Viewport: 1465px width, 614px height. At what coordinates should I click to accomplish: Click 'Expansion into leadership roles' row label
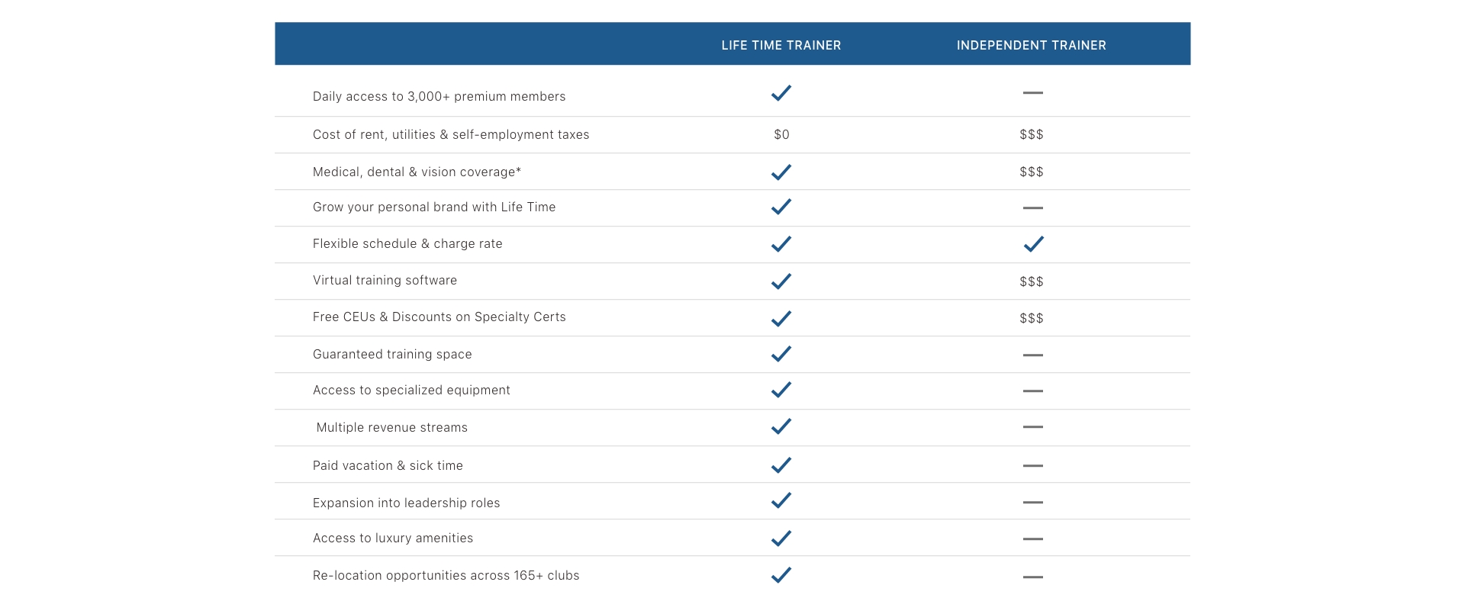pos(406,503)
